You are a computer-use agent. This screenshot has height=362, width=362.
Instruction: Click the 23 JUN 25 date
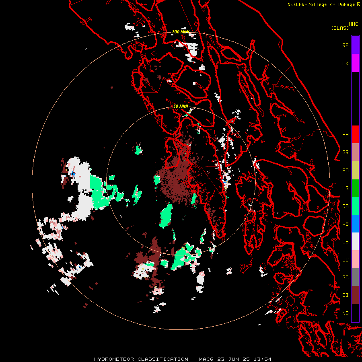(234, 359)
